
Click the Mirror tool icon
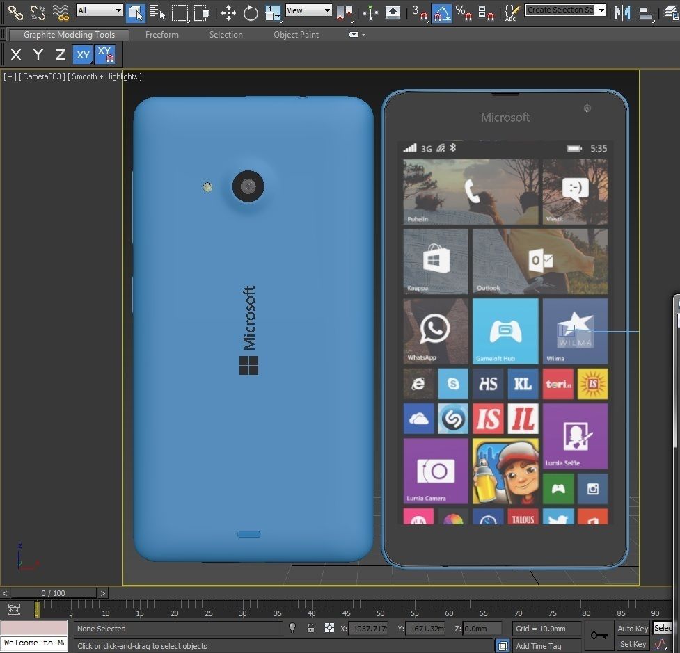[x=622, y=13]
